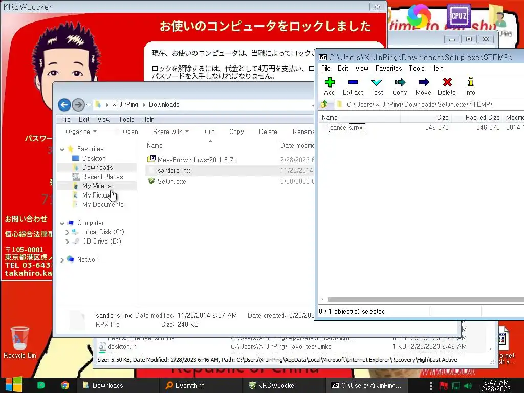Open the Share with dropdown
Image resolution: width=524 pixels, height=393 pixels.
171,132
